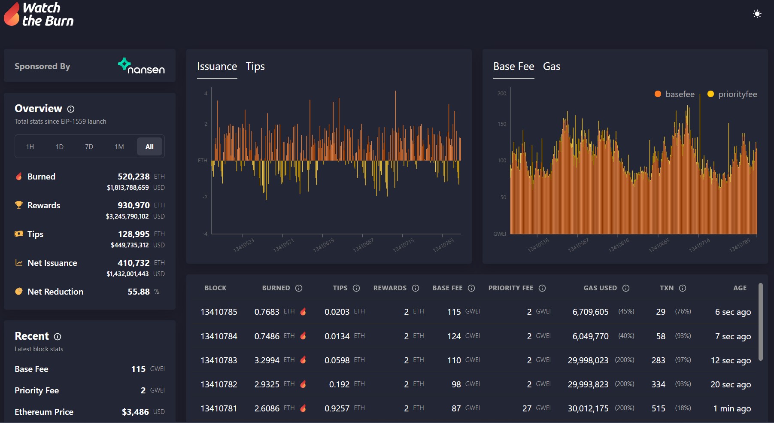Click the BURNED column info icon
Viewport: 774px width, 423px height.
299,288
